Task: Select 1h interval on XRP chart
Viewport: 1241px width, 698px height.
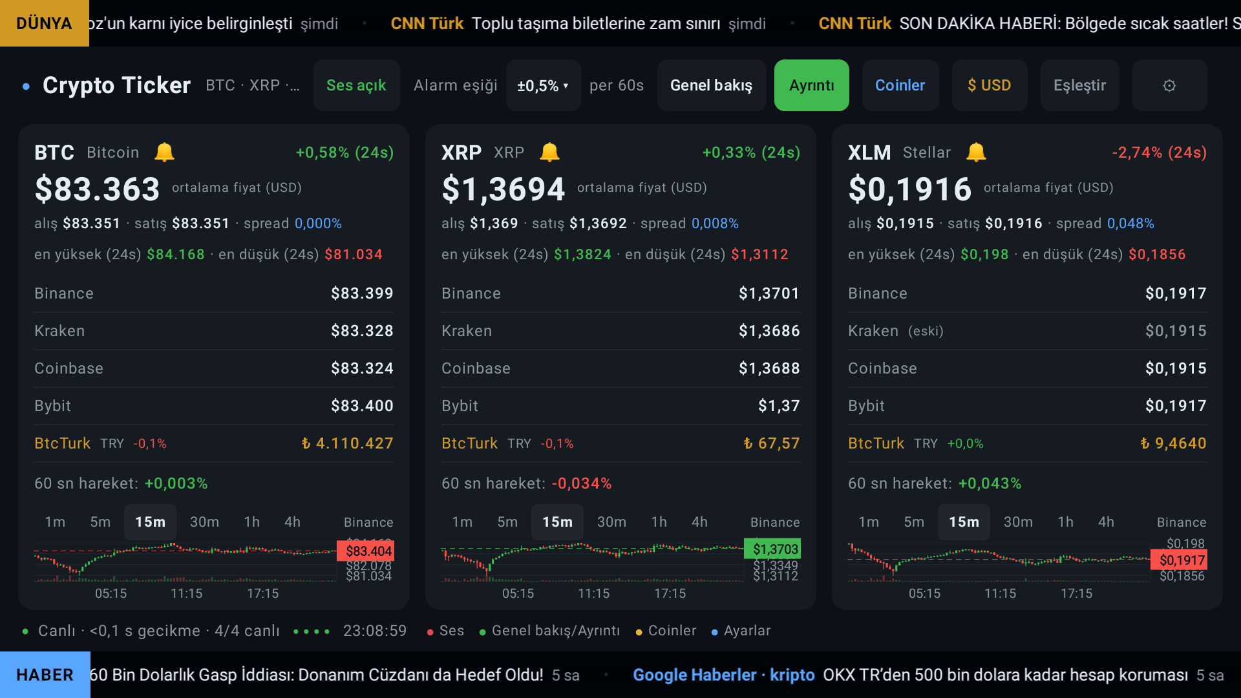Action: click(x=659, y=522)
